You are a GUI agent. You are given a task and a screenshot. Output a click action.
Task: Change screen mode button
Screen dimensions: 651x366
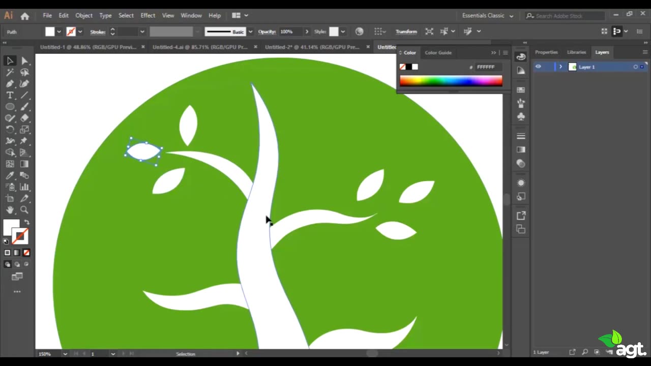tap(17, 277)
